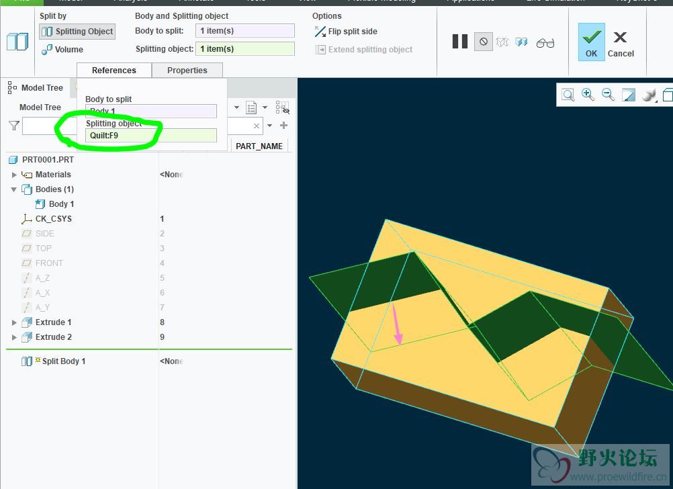Select Split Body 1 feature

coord(64,361)
